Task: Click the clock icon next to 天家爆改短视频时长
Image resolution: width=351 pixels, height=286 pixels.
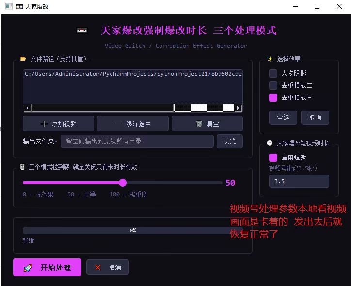Action: [x=270, y=143]
